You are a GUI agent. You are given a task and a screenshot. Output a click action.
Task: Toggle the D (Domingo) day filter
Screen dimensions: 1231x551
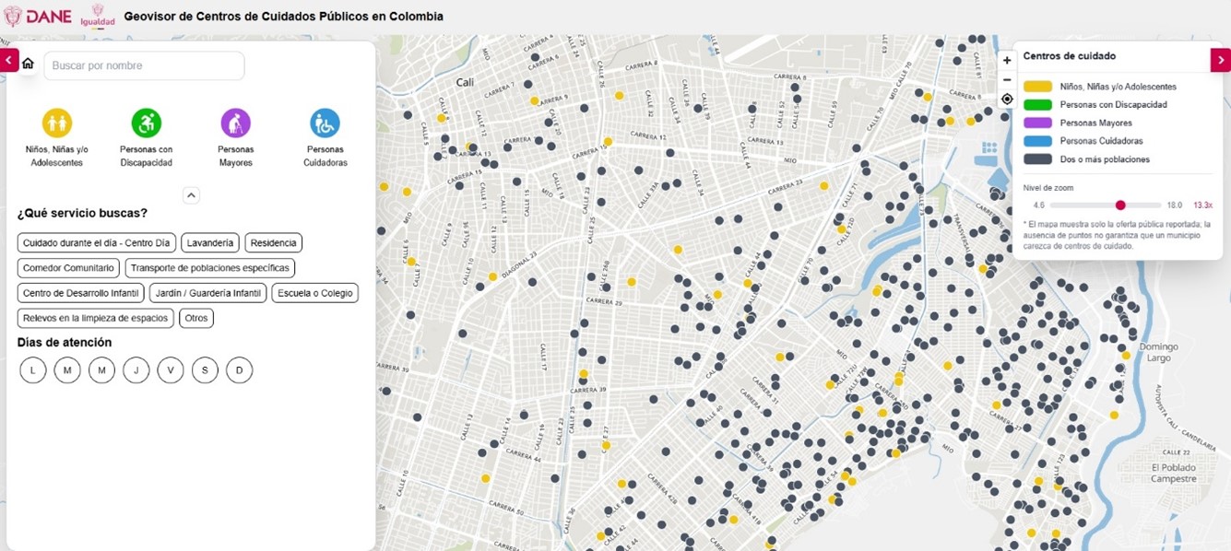239,369
